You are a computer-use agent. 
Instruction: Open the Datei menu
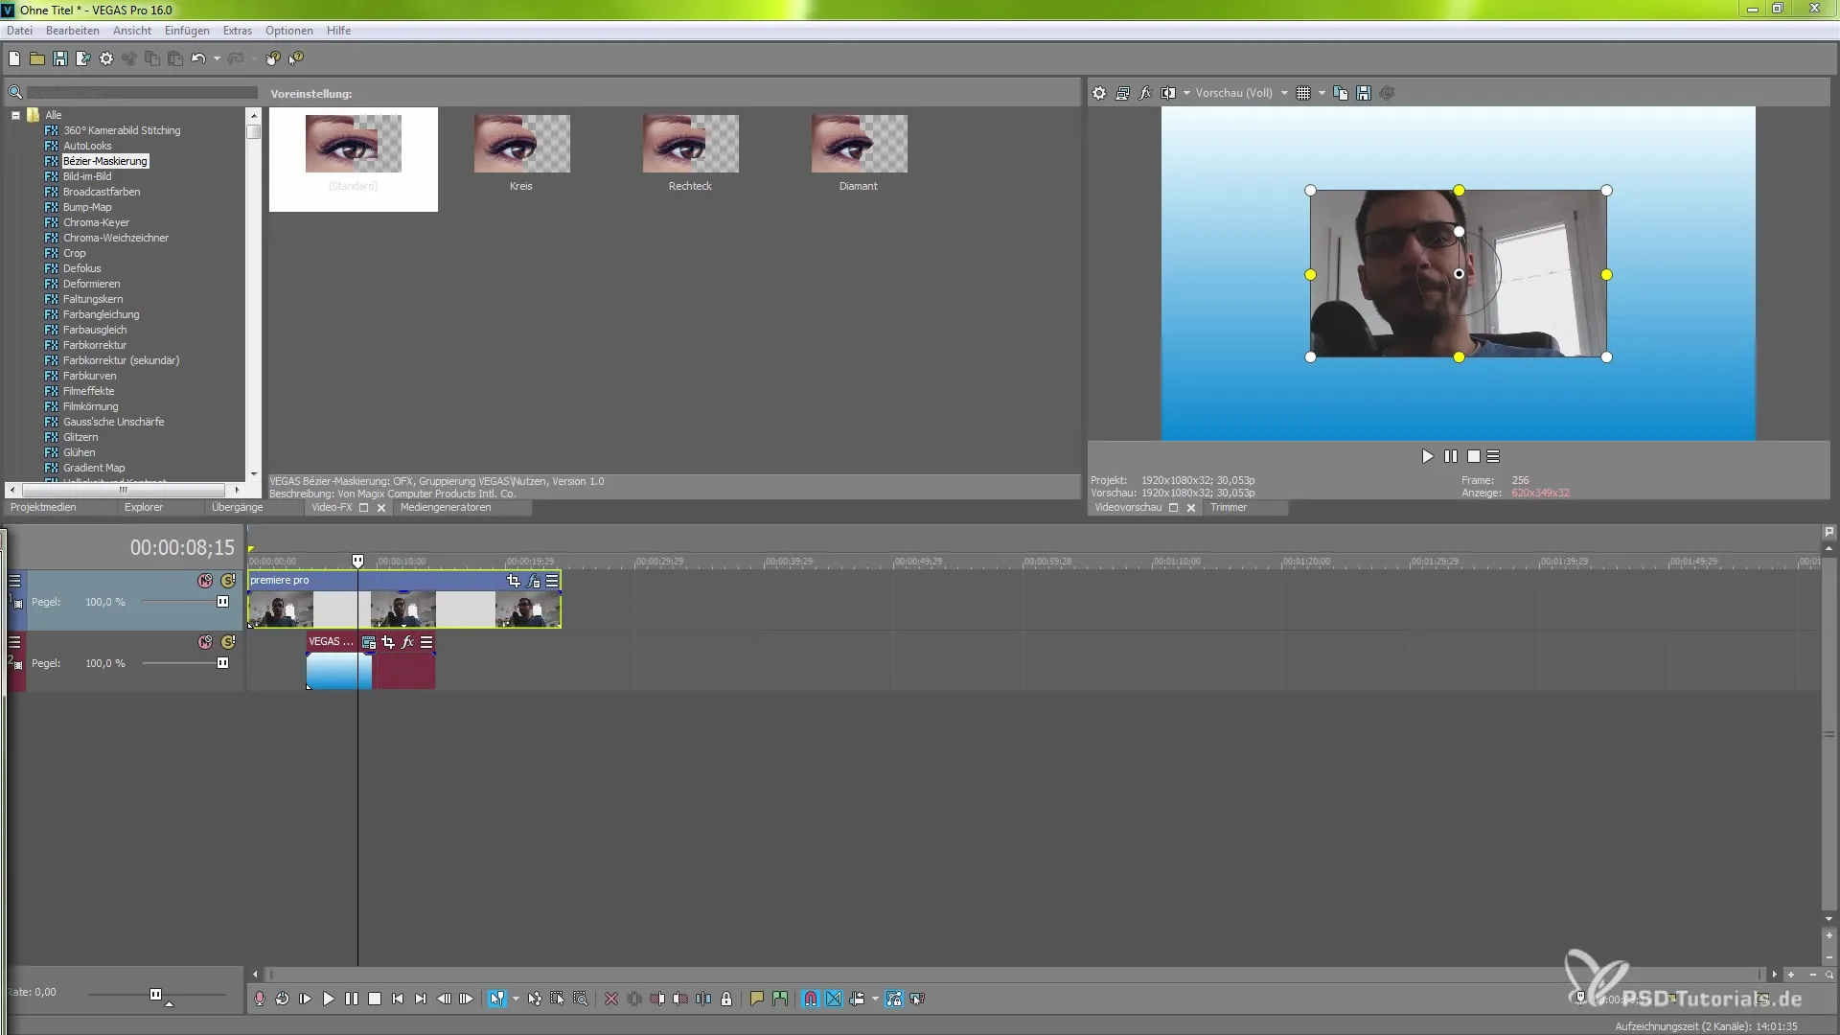coord(19,31)
